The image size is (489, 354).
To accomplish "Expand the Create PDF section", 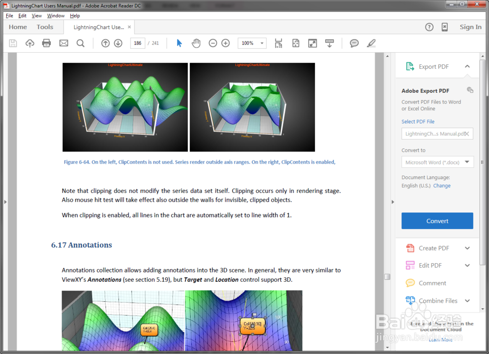I will 467,248.
